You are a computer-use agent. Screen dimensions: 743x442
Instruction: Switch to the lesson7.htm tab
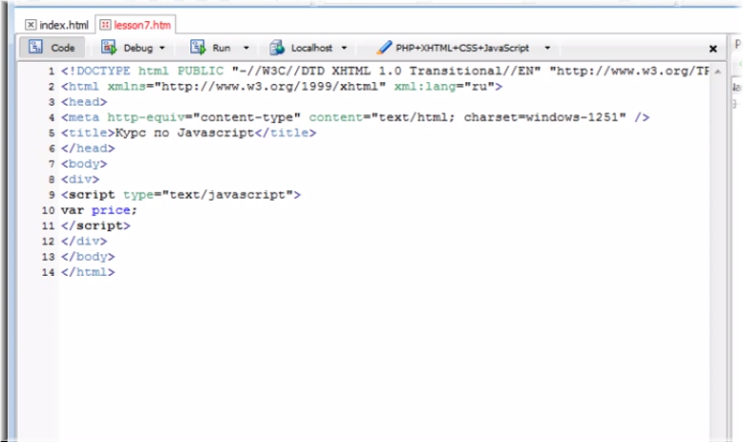136,25
